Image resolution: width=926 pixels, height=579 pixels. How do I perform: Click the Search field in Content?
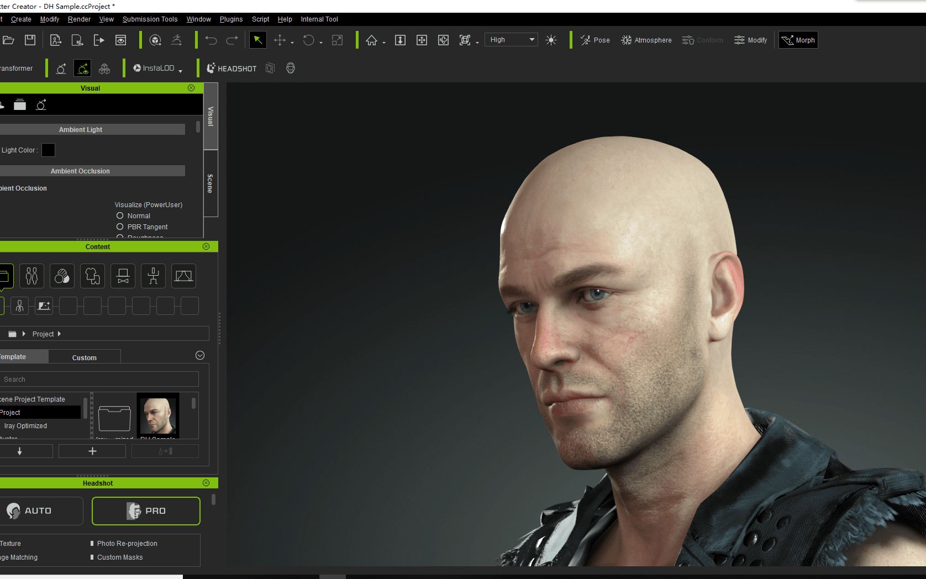(98, 379)
